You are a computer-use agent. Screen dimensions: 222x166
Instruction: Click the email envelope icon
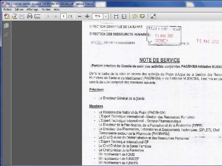pos(37,16)
